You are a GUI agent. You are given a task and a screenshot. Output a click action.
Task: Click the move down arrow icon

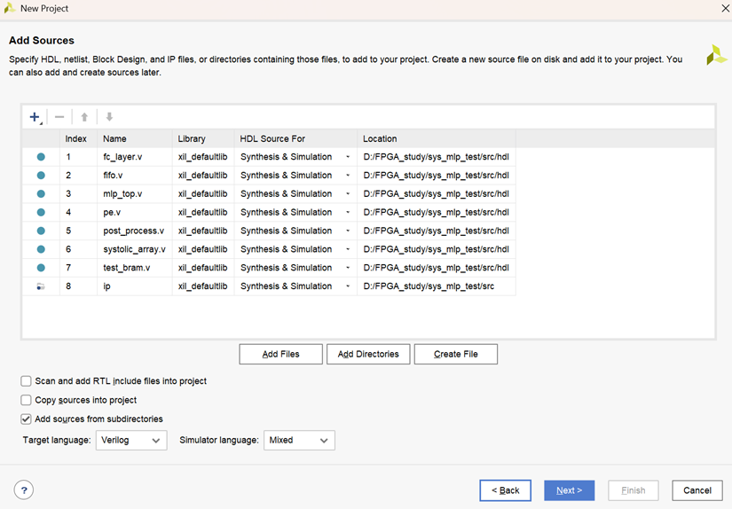click(109, 117)
